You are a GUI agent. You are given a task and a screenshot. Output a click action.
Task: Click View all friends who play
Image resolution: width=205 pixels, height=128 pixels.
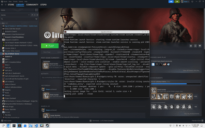[191, 71]
